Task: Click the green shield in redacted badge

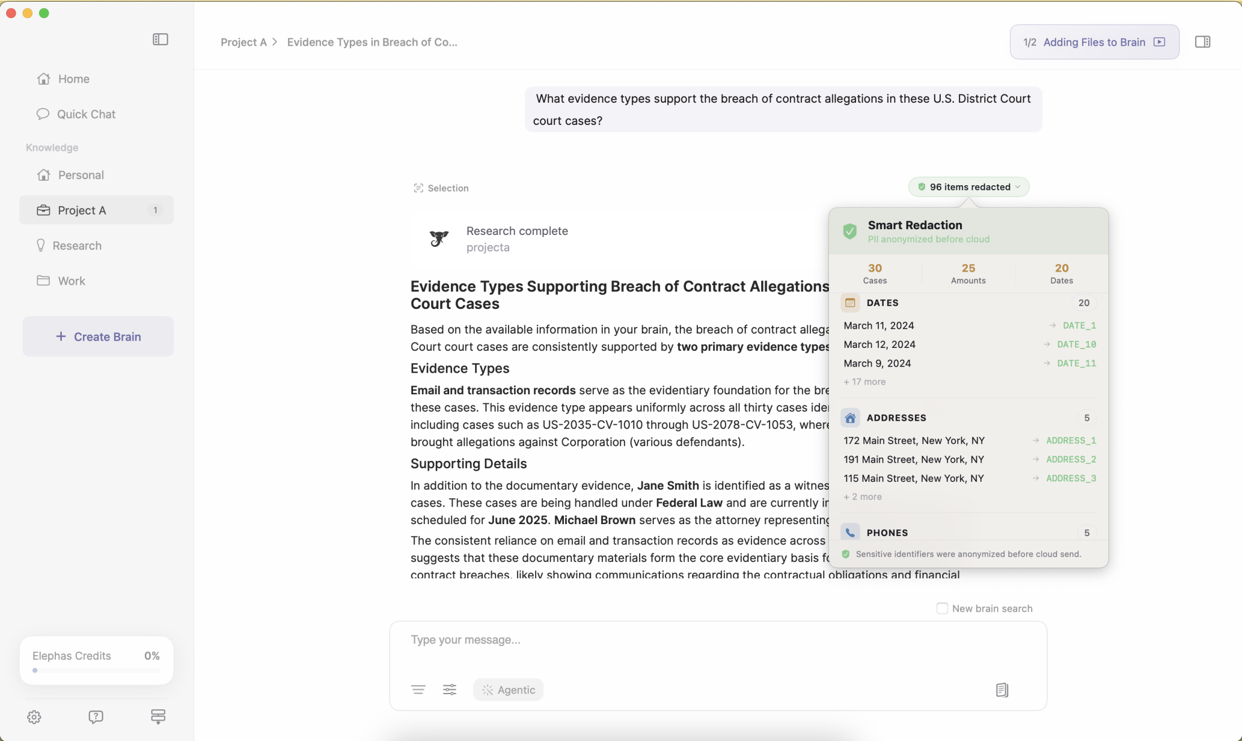Action: (922, 187)
